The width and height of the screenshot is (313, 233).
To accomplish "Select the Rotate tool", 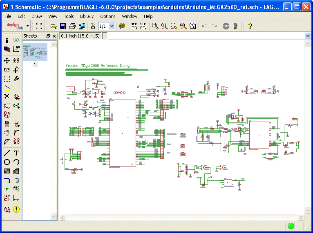I will (x=16, y=70).
